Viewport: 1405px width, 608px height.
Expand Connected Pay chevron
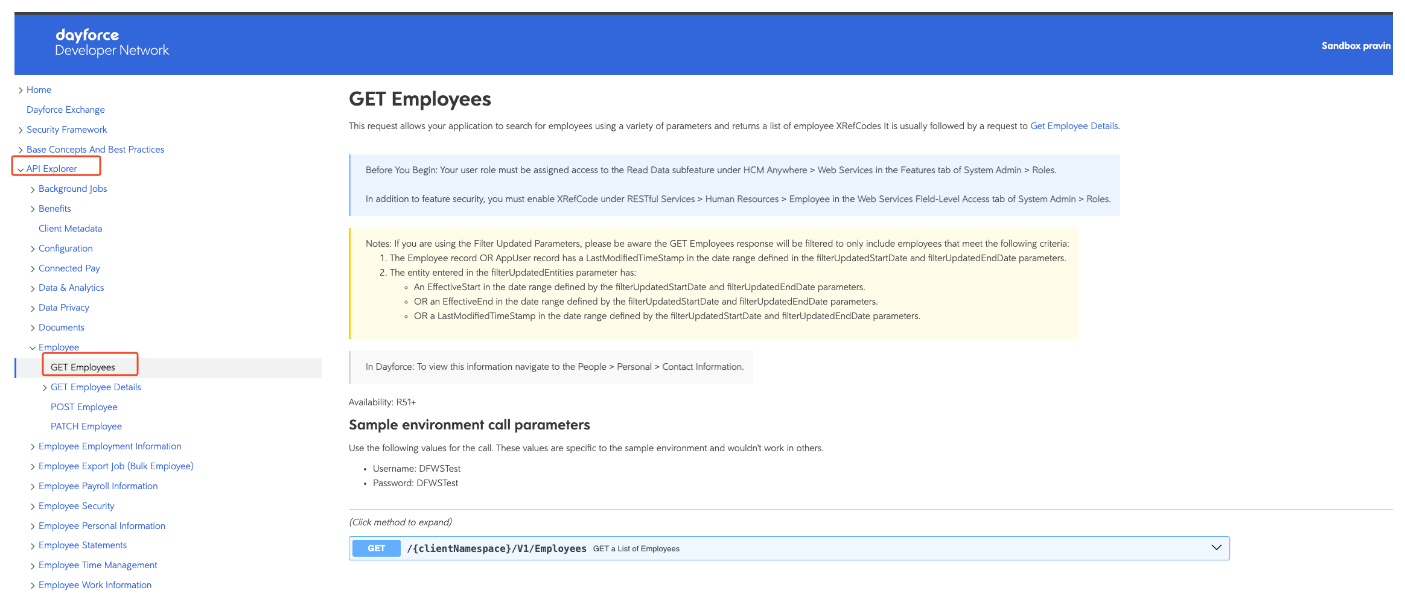click(33, 269)
